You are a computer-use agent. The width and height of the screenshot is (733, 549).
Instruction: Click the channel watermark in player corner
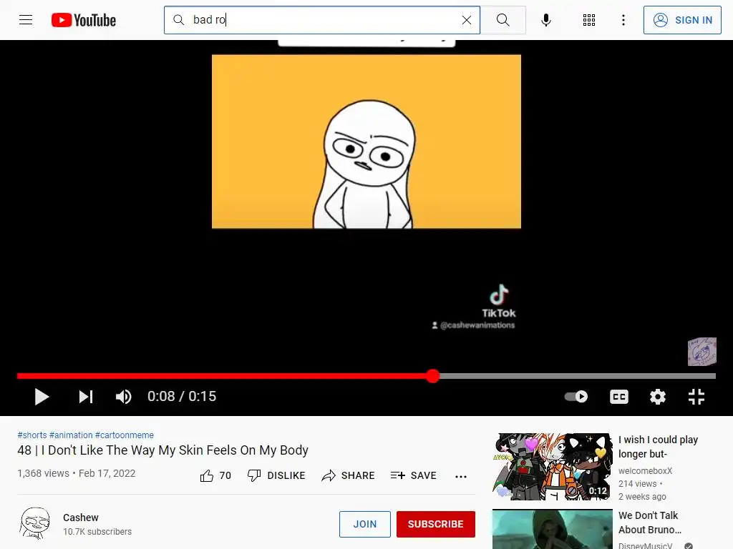click(x=702, y=352)
